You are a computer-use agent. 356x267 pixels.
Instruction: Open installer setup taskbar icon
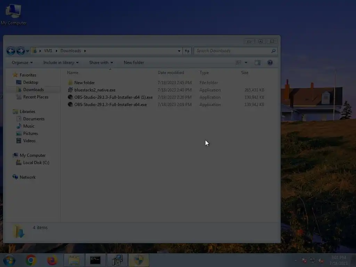click(117, 260)
